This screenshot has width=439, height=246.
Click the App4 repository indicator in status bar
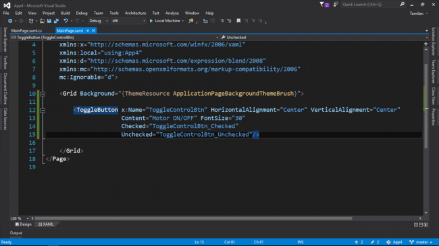pos(394,242)
